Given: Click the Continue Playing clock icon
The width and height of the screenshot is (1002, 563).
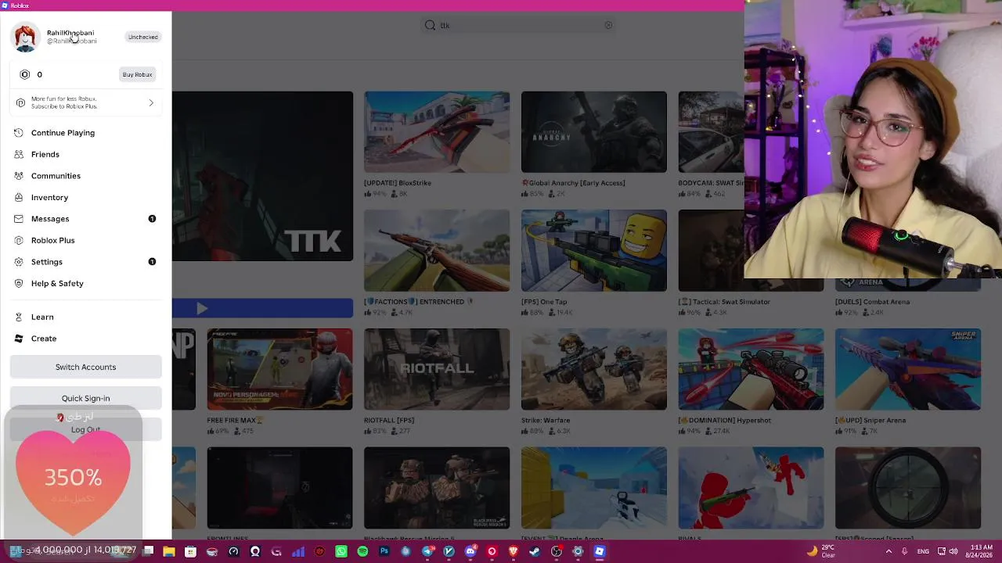Looking at the screenshot, I should pyautogui.click(x=19, y=133).
